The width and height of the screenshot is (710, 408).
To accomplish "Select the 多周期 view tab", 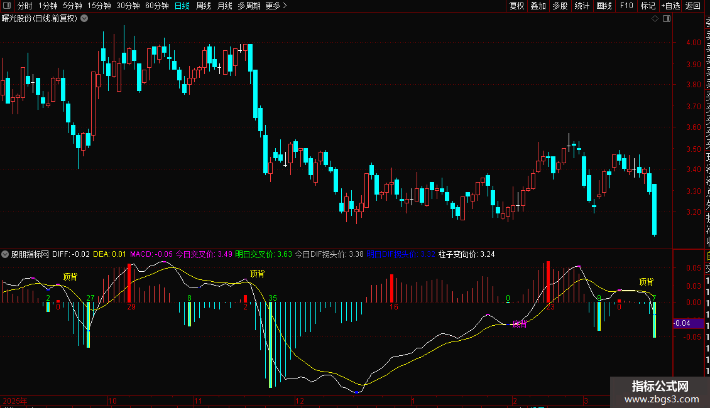I will click(x=249, y=6).
